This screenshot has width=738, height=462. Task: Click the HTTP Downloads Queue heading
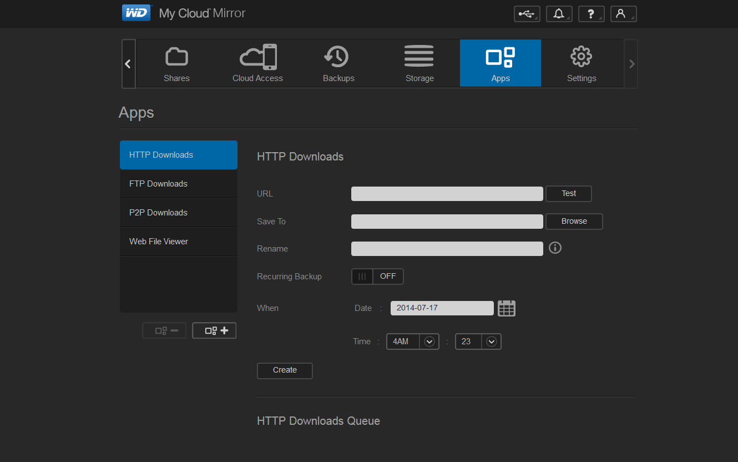coord(319,421)
